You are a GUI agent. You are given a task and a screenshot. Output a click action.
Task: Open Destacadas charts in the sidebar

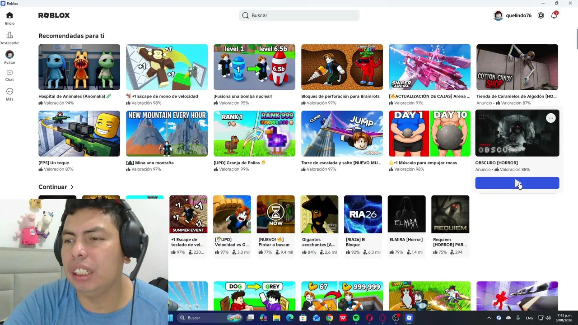click(9, 38)
